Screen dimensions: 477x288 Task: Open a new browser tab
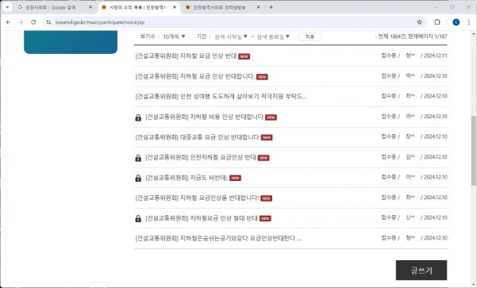(271, 7)
